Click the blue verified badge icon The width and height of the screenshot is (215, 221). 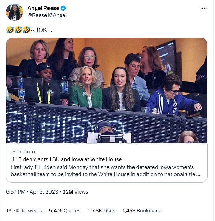[x=63, y=9]
